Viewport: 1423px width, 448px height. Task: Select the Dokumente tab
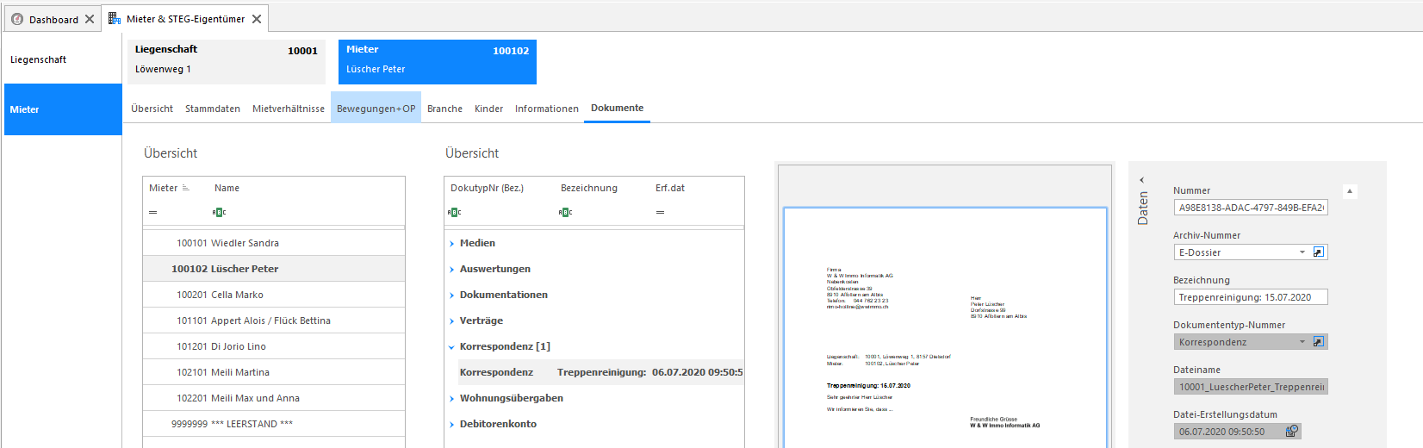617,108
